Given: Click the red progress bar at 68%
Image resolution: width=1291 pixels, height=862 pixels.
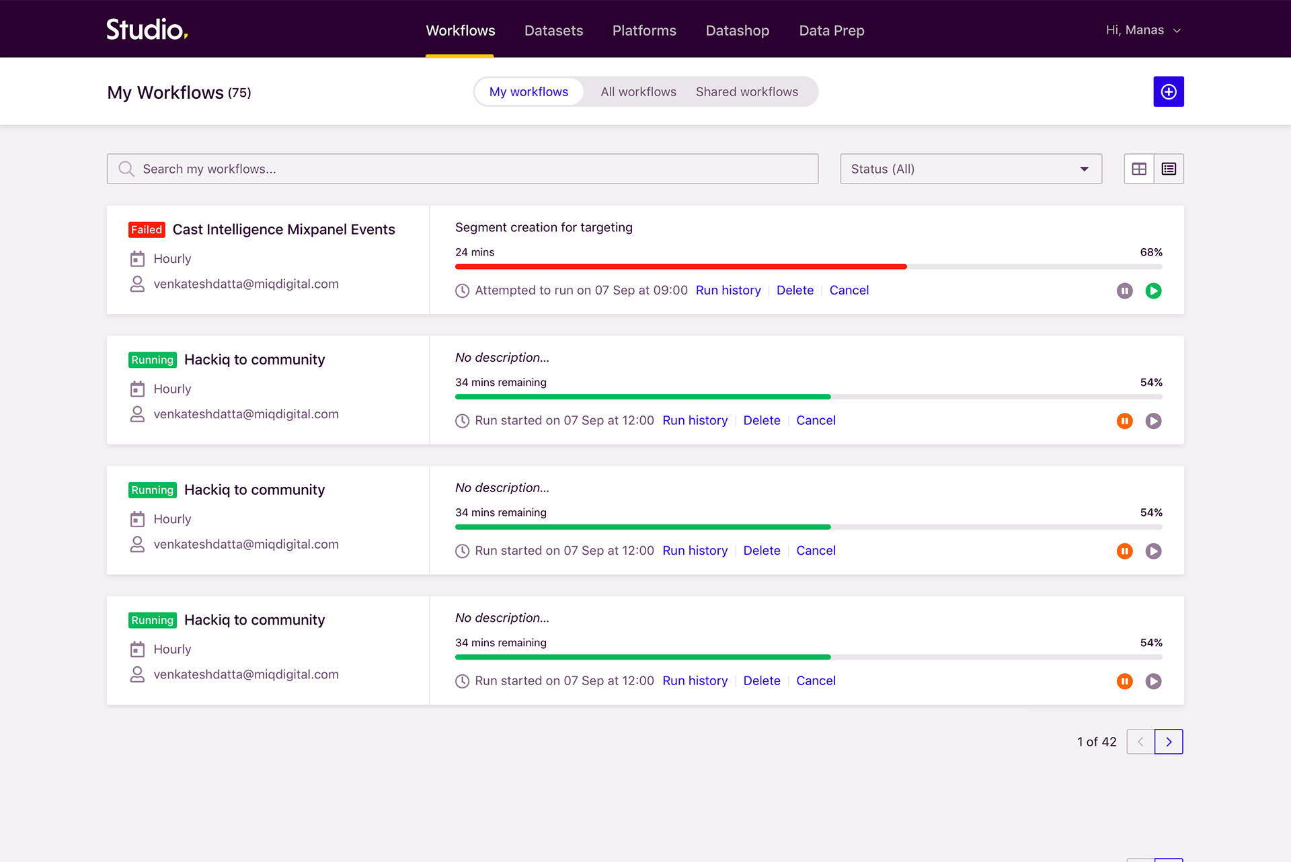Looking at the screenshot, I should (680, 267).
